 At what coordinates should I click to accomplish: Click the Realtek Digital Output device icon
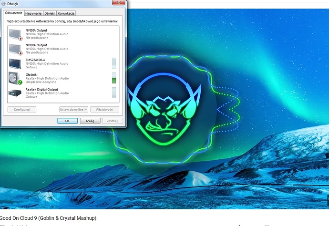point(15,92)
